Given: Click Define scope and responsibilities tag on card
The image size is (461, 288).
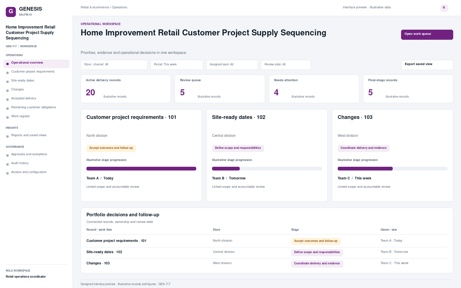Looking at the screenshot, I should coord(238,148).
